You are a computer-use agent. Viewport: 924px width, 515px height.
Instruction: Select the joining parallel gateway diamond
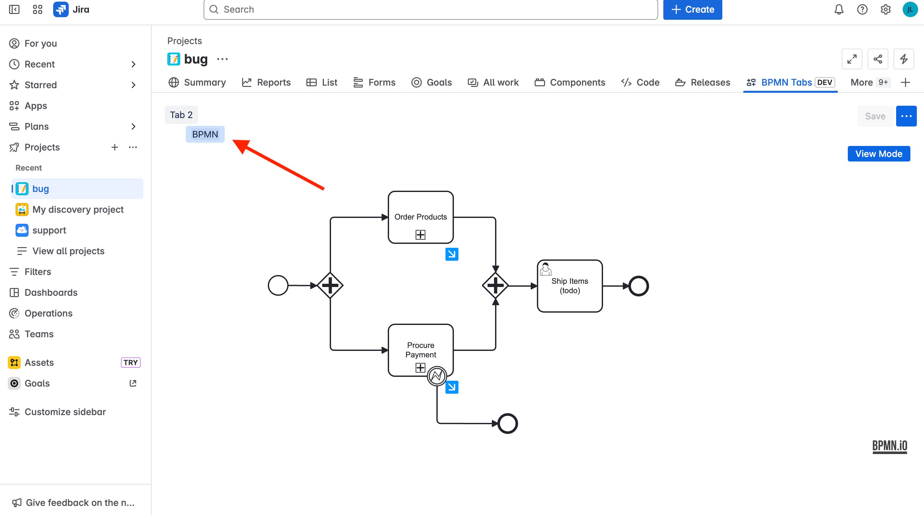(495, 286)
